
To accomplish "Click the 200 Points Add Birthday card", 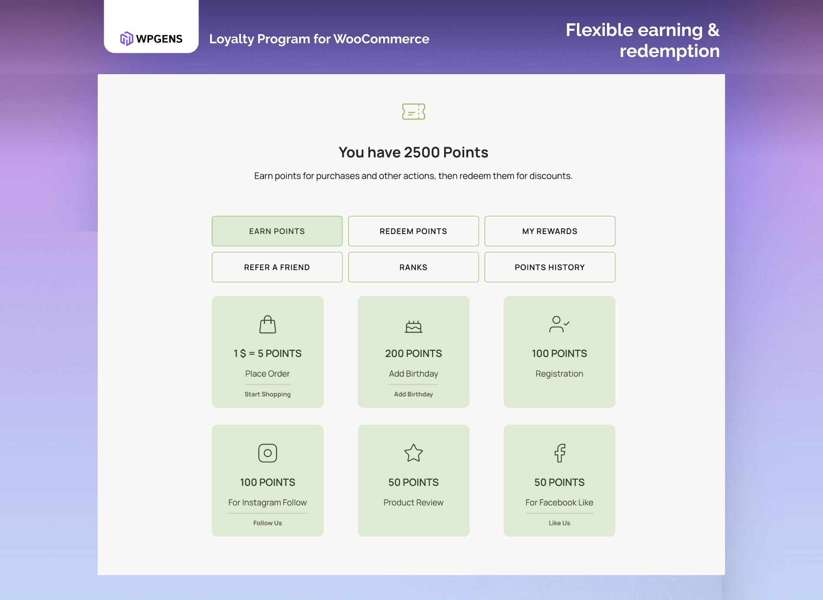I will (413, 351).
